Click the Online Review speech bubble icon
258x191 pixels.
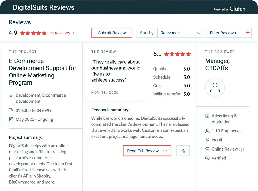point(207,149)
